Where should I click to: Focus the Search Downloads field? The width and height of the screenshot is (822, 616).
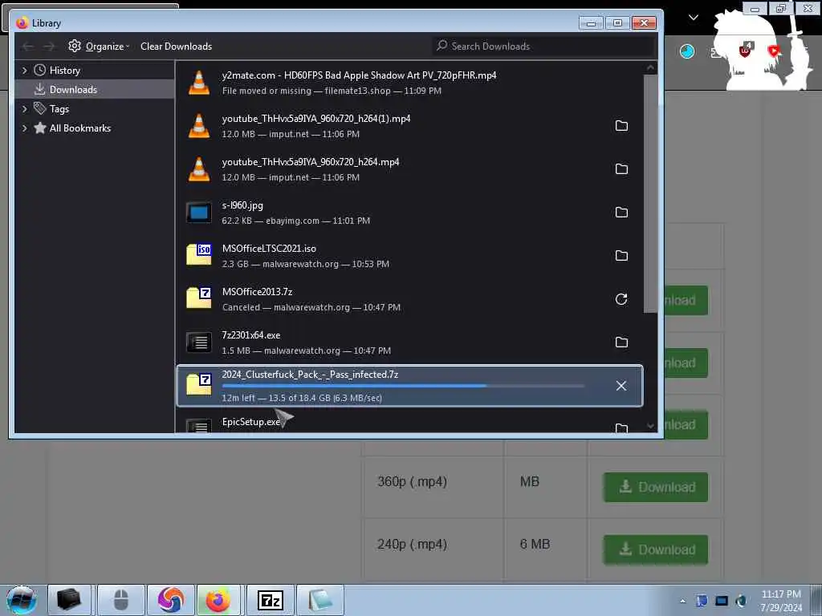point(543,46)
